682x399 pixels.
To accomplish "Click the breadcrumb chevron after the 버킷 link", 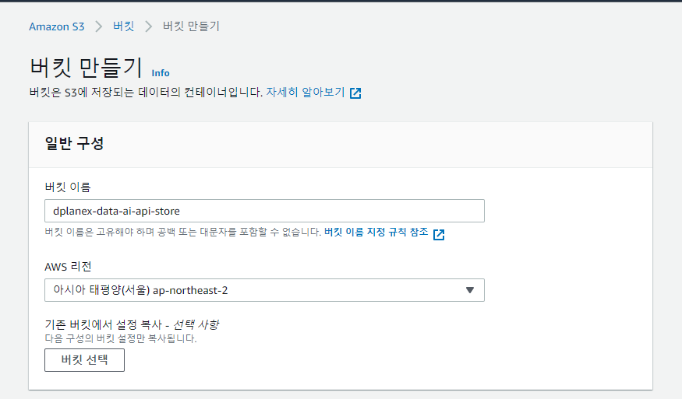I will (148, 26).
